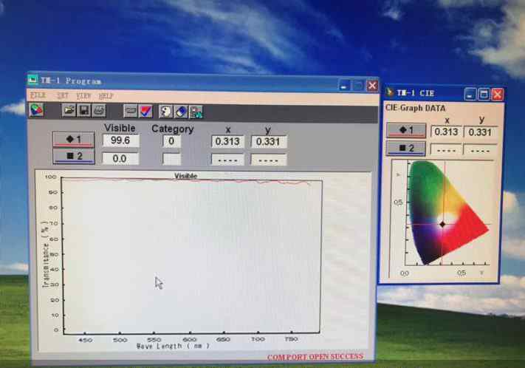Click the gray instrument icon in toolbar
The image size is (525, 368).
click(x=131, y=111)
